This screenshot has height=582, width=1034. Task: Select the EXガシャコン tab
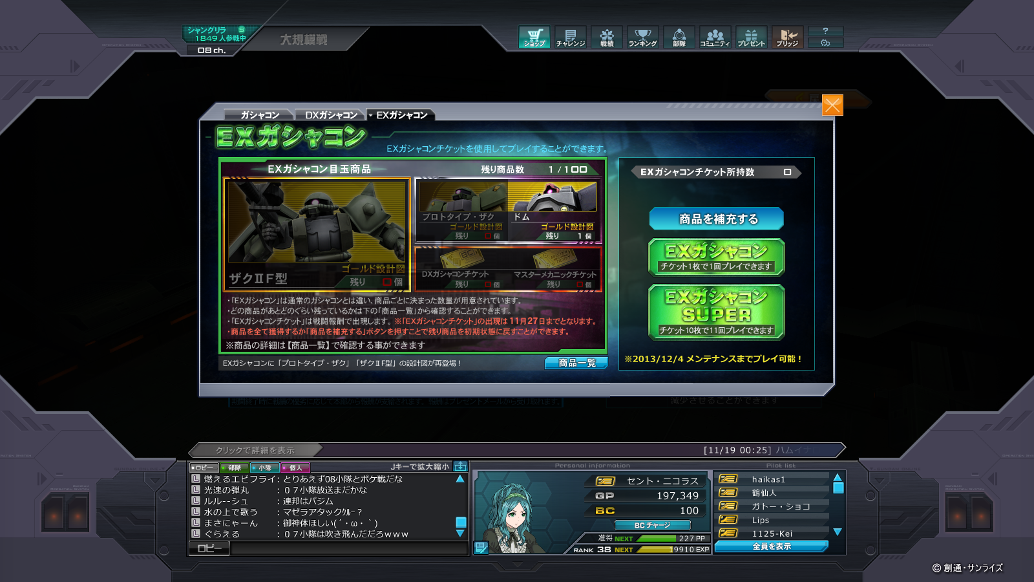(401, 115)
